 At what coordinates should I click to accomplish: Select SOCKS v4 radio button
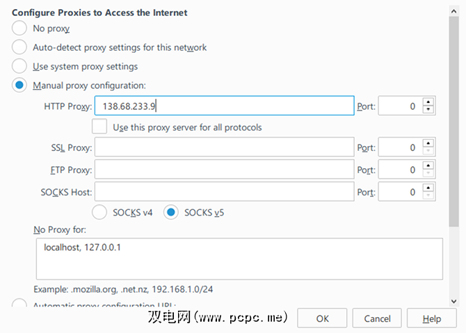point(100,212)
